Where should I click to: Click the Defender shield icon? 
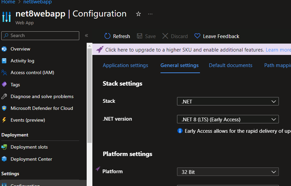click(x=4, y=108)
